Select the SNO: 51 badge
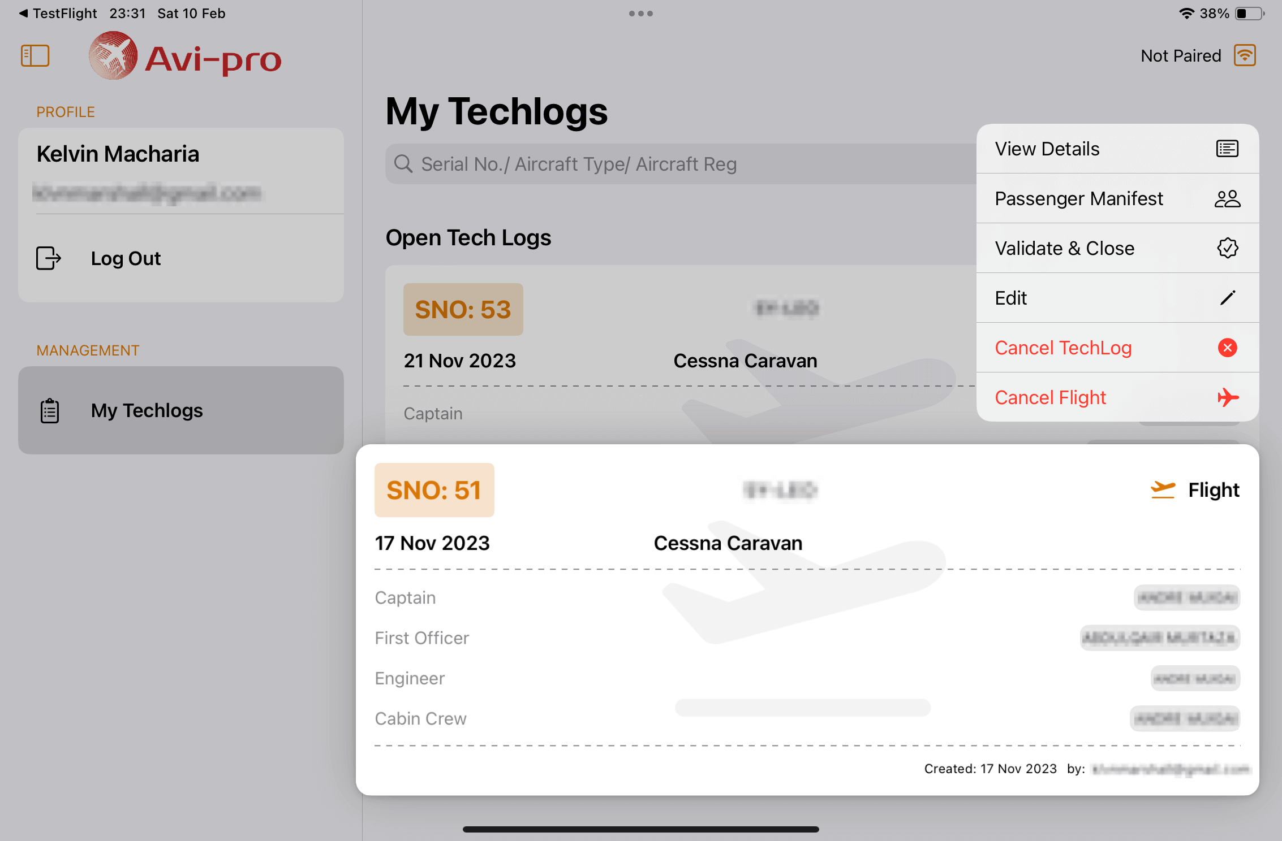The width and height of the screenshot is (1282, 841). pyautogui.click(x=434, y=490)
